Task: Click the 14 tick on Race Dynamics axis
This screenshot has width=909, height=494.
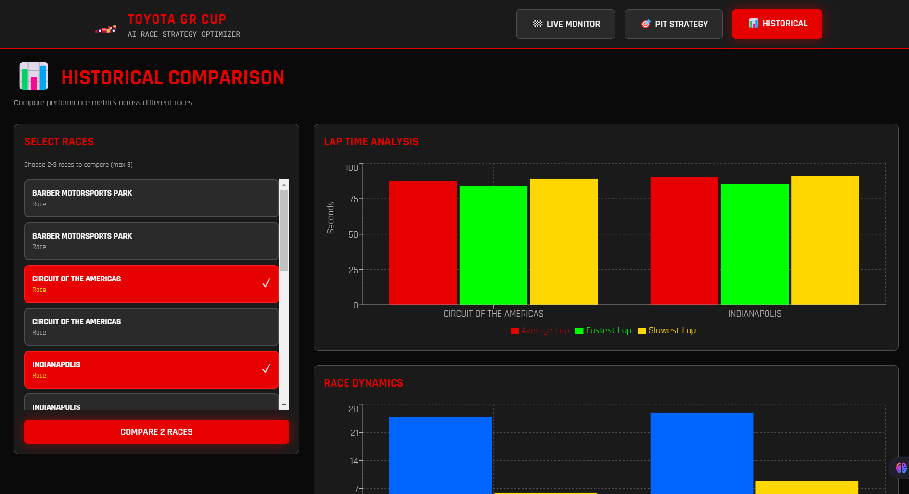Action: [354, 461]
